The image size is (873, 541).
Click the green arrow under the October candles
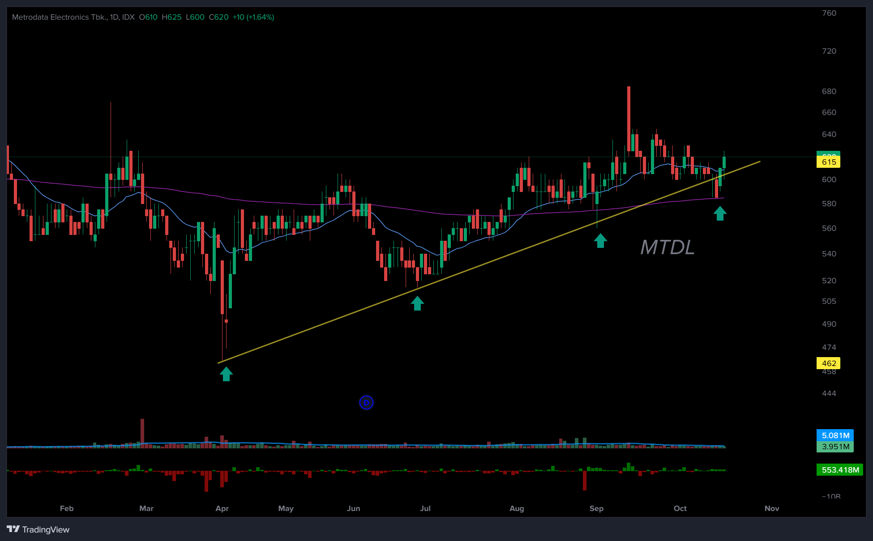coord(720,213)
